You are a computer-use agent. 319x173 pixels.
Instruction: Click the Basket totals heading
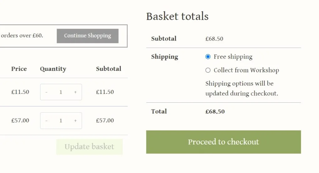[177, 16]
